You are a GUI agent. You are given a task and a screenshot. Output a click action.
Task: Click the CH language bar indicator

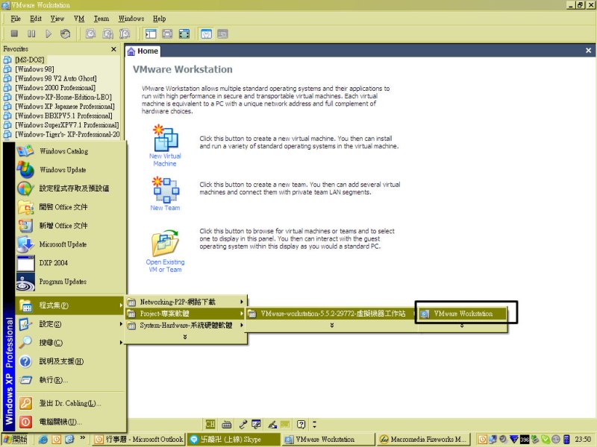(210, 424)
